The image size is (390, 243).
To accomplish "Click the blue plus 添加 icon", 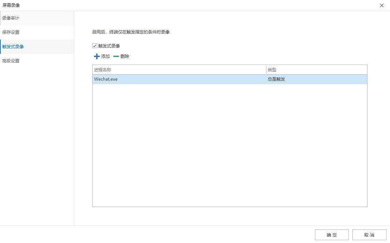I will point(97,56).
